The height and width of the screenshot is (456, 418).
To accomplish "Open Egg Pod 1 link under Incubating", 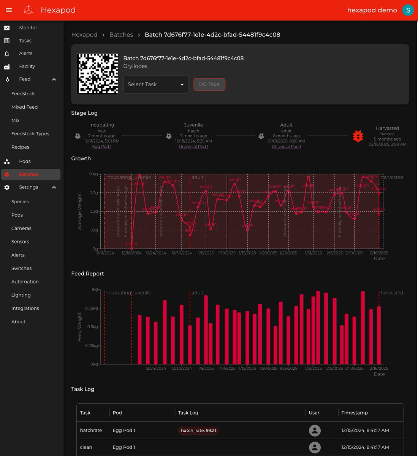I will tap(102, 147).
